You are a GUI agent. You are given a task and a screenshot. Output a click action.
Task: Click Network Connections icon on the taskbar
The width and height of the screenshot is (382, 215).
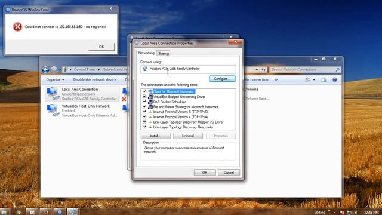pos(73,212)
